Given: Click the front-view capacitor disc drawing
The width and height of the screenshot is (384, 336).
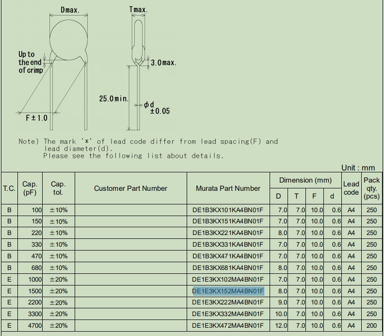Looking at the screenshot, I should point(68,40).
